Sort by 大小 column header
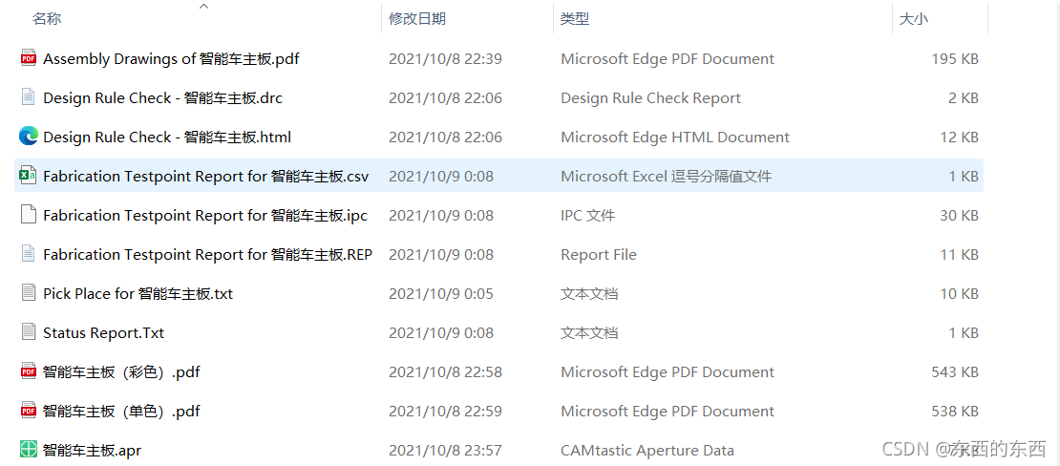The height and width of the screenshot is (466, 1060). [913, 19]
